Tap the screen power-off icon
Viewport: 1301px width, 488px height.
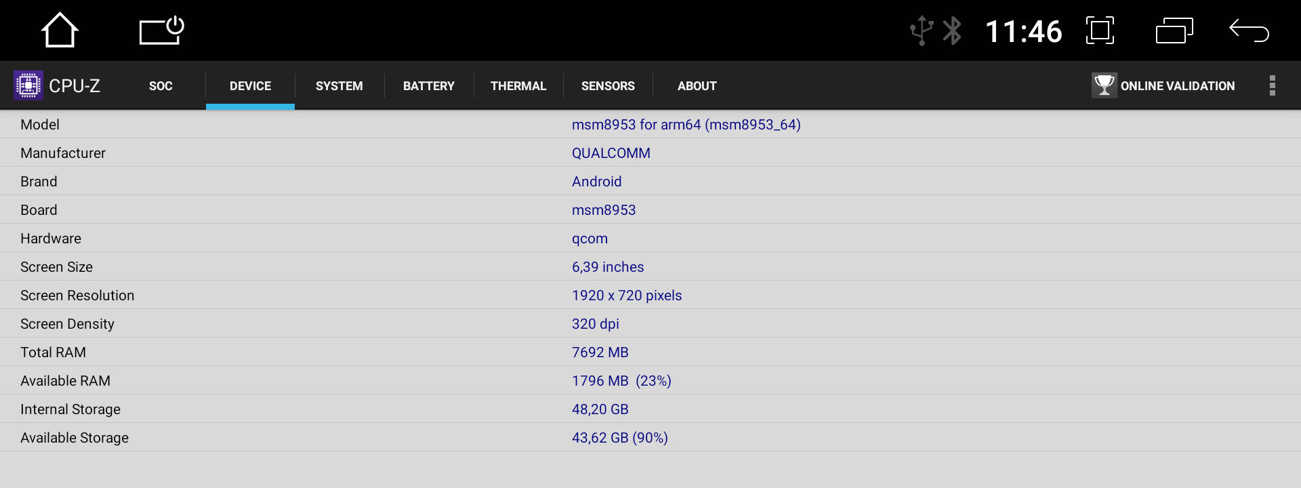click(x=162, y=30)
